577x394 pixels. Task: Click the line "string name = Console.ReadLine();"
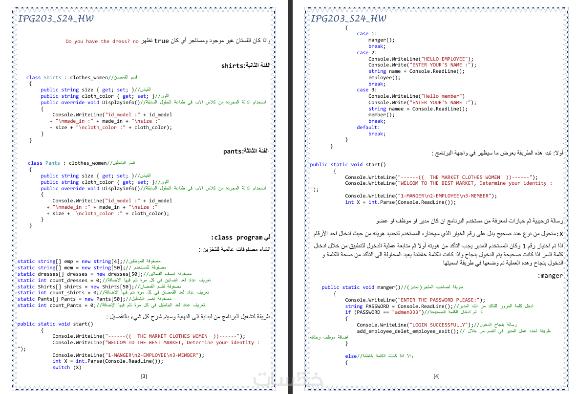click(417, 71)
